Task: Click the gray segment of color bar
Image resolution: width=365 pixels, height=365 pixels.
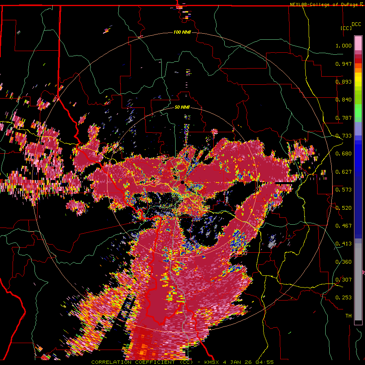Action: point(358,282)
